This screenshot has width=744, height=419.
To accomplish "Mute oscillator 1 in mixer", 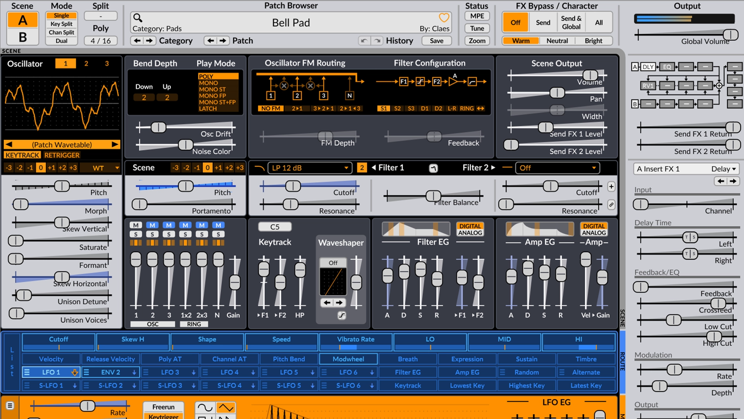I will pyautogui.click(x=136, y=225).
